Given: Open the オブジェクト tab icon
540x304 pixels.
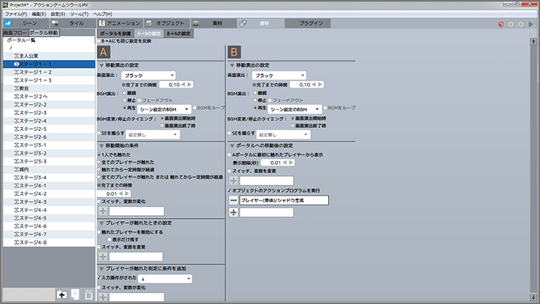Looking at the screenshot, I should 165,24.
